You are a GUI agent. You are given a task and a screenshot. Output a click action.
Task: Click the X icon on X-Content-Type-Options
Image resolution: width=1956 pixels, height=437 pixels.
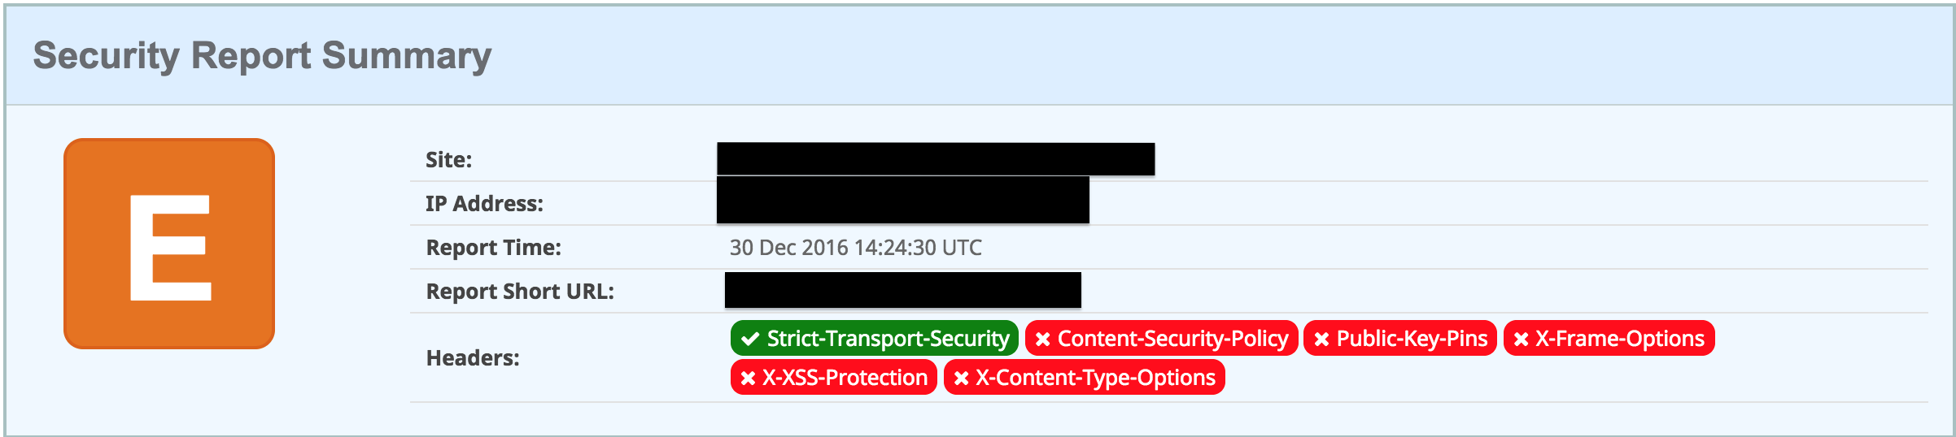(x=961, y=379)
